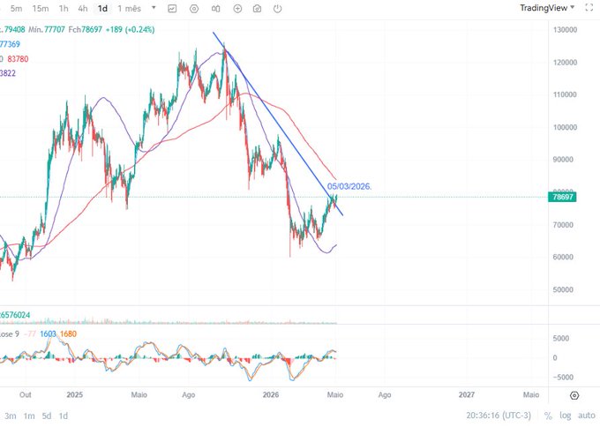600x427 pixels.
Task: Click the 50000 price axis label
Action: 563,289
